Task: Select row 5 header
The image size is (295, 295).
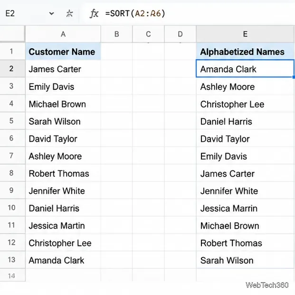Action: click(x=12, y=121)
